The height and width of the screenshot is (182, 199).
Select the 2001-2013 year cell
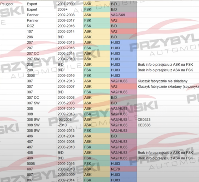tap(70, 81)
